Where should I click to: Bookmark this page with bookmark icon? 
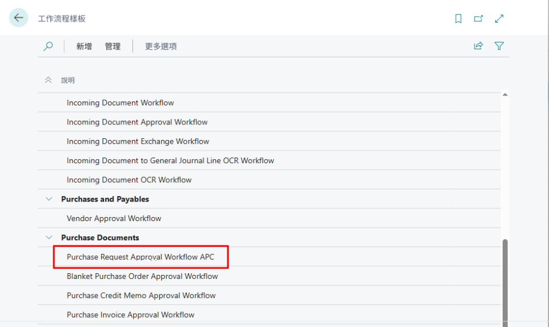point(458,19)
